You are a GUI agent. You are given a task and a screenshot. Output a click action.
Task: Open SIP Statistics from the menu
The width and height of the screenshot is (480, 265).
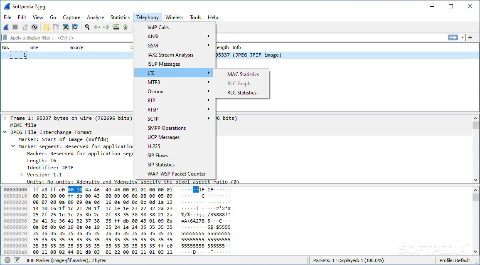click(175, 165)
